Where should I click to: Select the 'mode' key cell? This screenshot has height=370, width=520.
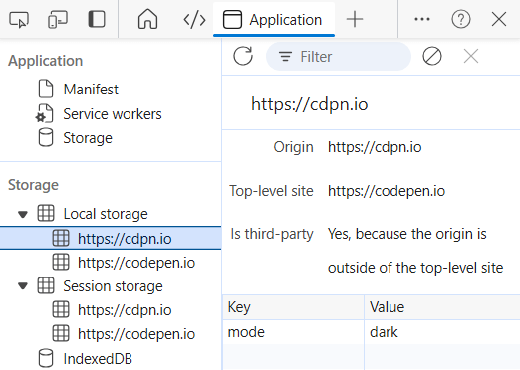point(293,332)
